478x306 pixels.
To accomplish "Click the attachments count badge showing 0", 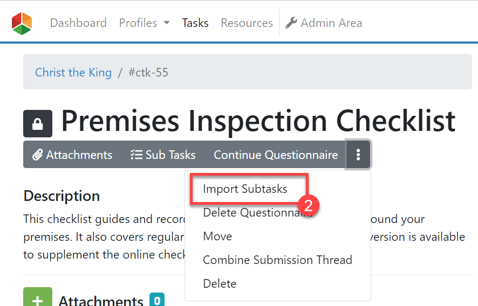I will coord(157,300).
